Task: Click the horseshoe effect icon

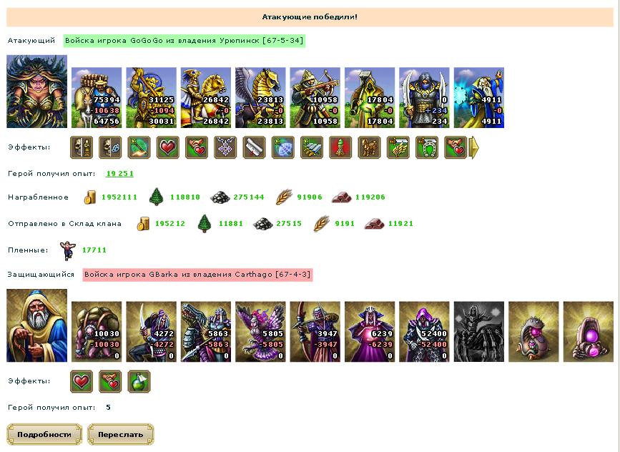Action: (x=427, y=147)
